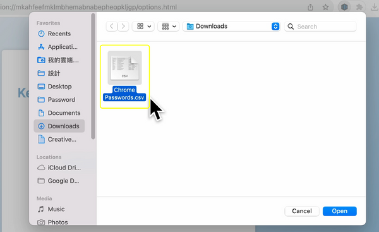Open Creative Cloud item in sidebar

59,139
